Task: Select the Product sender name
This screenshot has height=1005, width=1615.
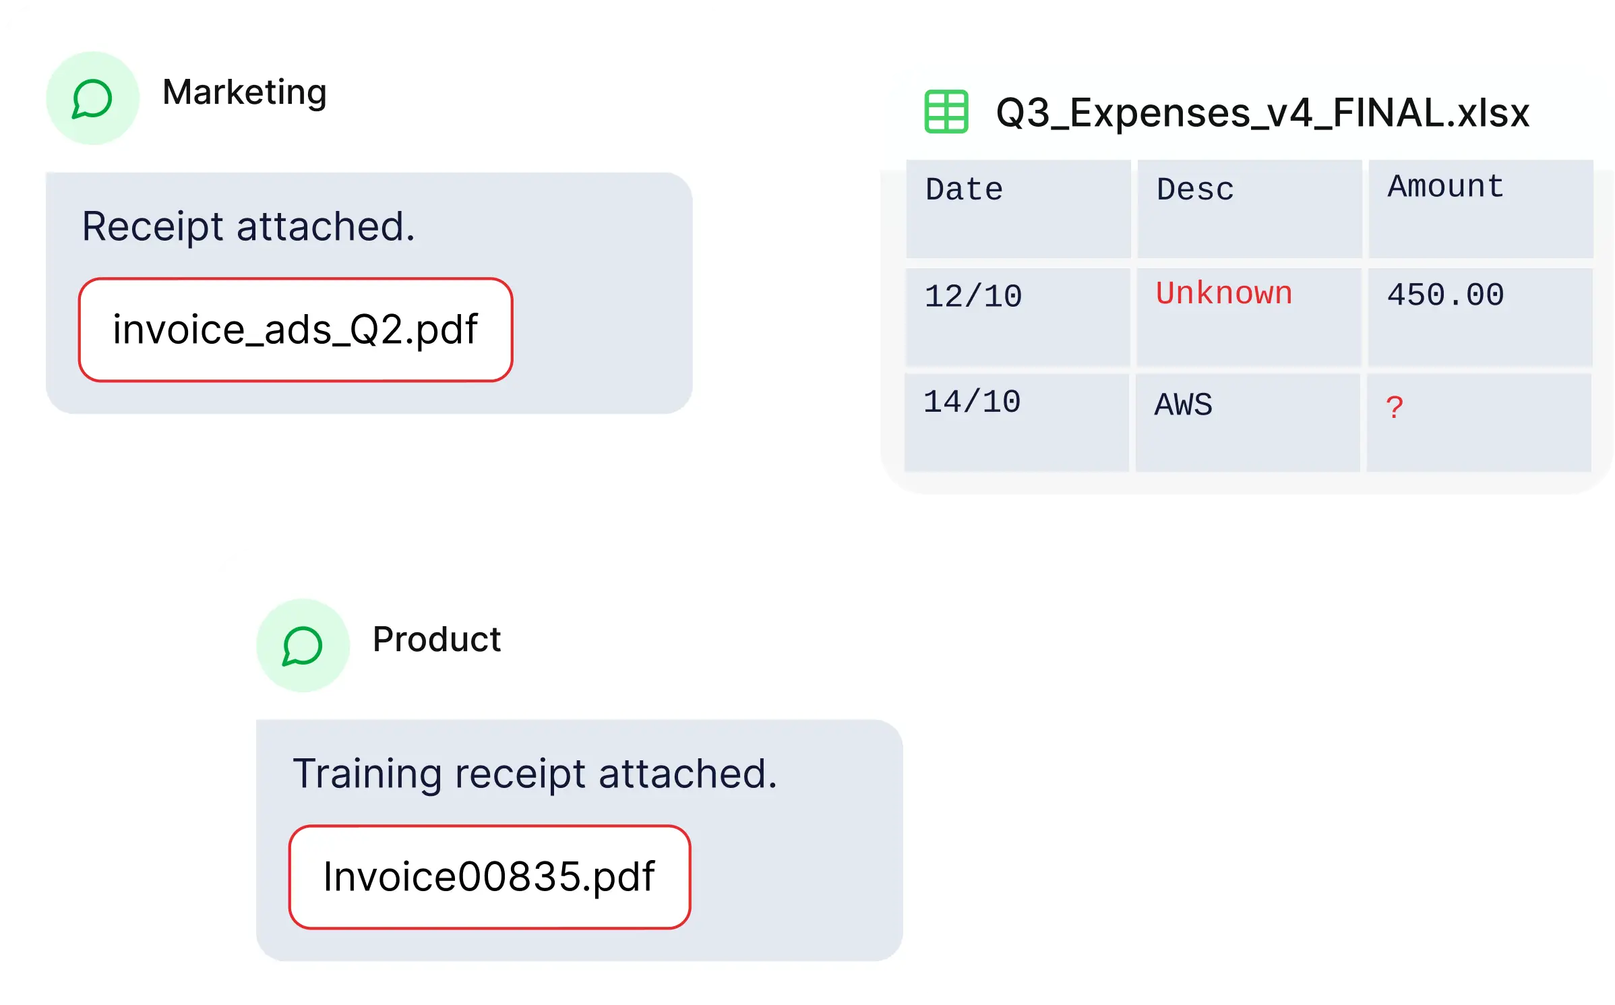Action: (x=437, y=640)
